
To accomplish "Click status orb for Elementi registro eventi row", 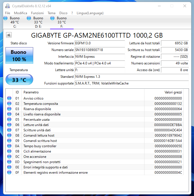I will tap(9, 172).
